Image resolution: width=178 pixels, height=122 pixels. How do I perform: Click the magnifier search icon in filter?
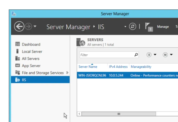pyautogui.click(x=136, y=55)
